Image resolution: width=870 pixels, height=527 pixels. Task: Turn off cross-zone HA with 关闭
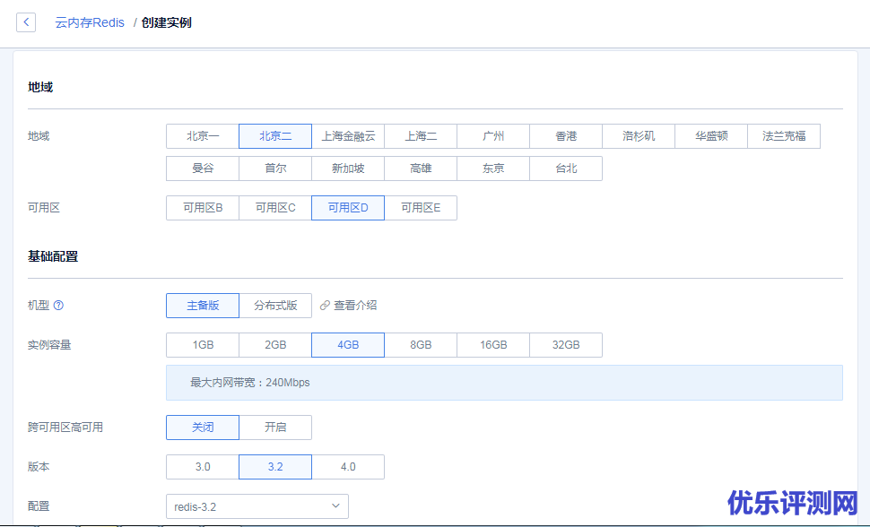coord(203,428)
